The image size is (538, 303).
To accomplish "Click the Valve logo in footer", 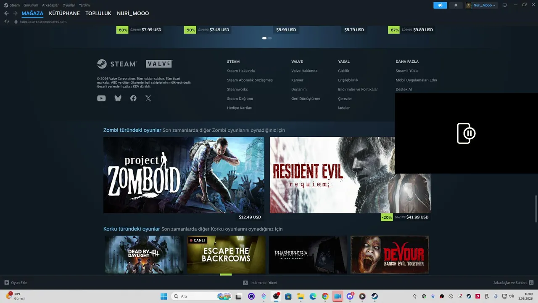I will pos(159,64).
